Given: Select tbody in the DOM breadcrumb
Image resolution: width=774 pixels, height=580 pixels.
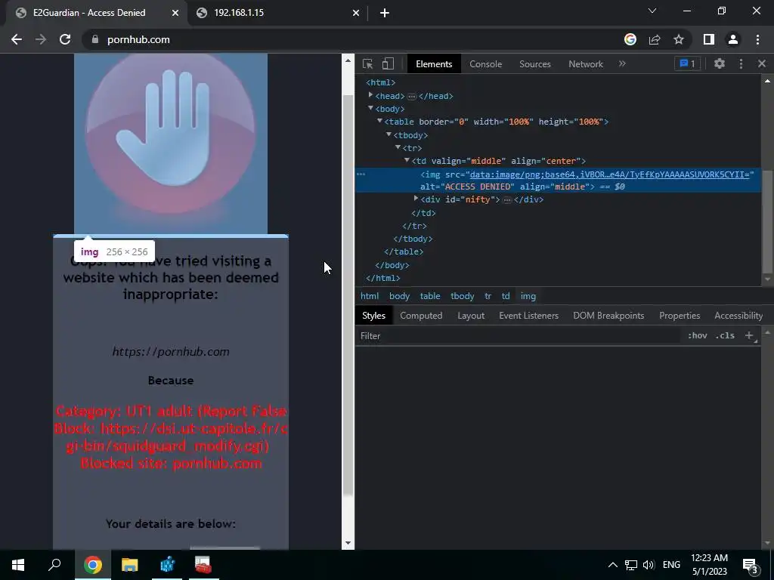Looking at the screenshot, I should coord(462,296).
